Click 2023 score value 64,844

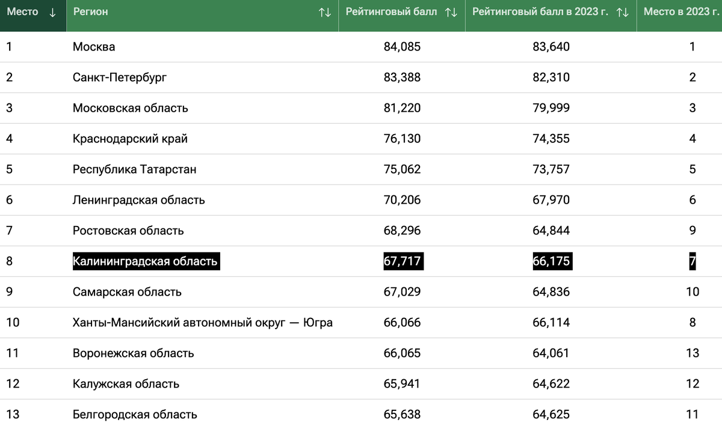tap(551, 231)
